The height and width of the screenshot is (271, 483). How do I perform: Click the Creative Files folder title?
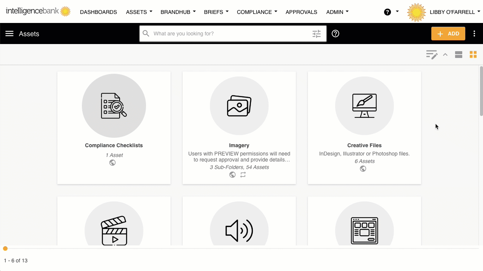pyautogui.click(x=365, y=145)
